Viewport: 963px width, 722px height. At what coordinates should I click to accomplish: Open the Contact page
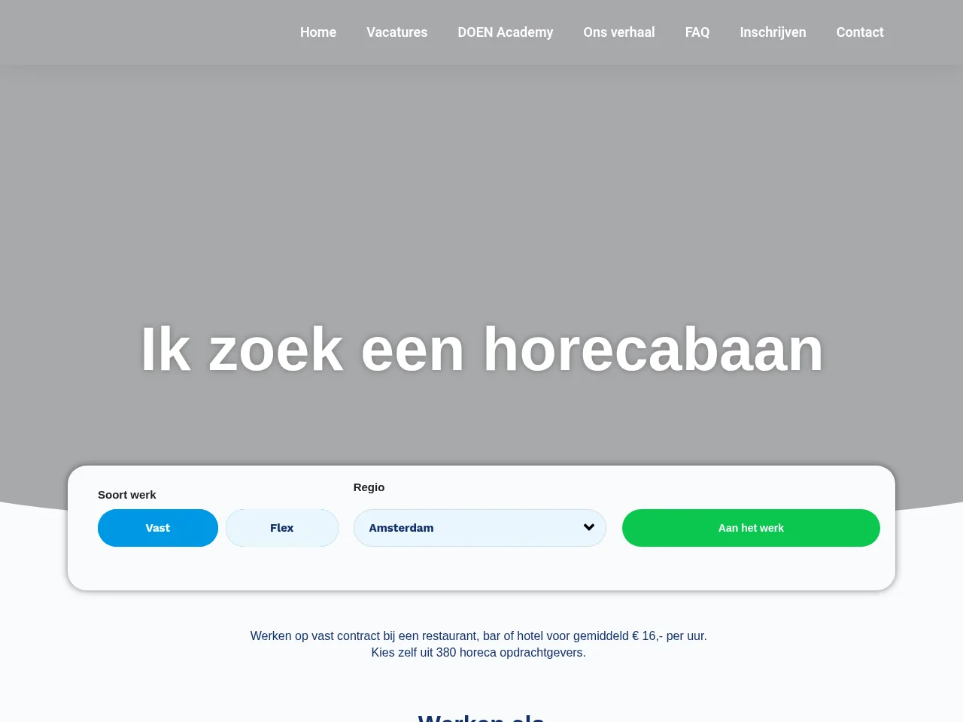860,32
